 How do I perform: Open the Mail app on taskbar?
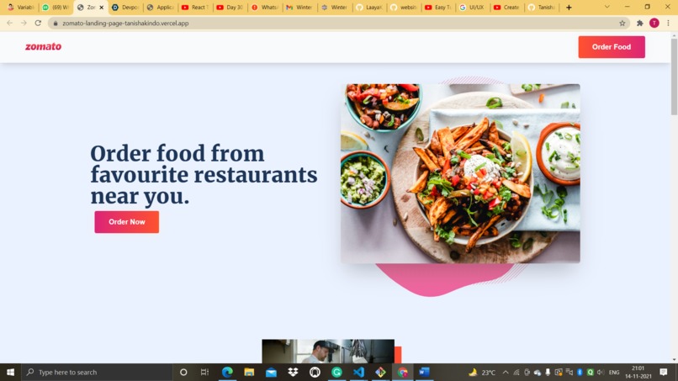point(271,372)
